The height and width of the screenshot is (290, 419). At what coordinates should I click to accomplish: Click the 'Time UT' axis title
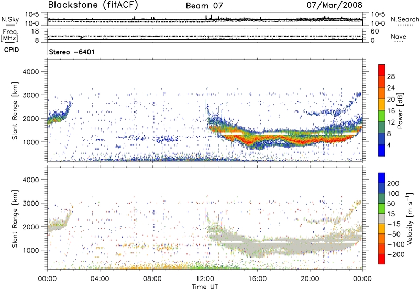205,287
